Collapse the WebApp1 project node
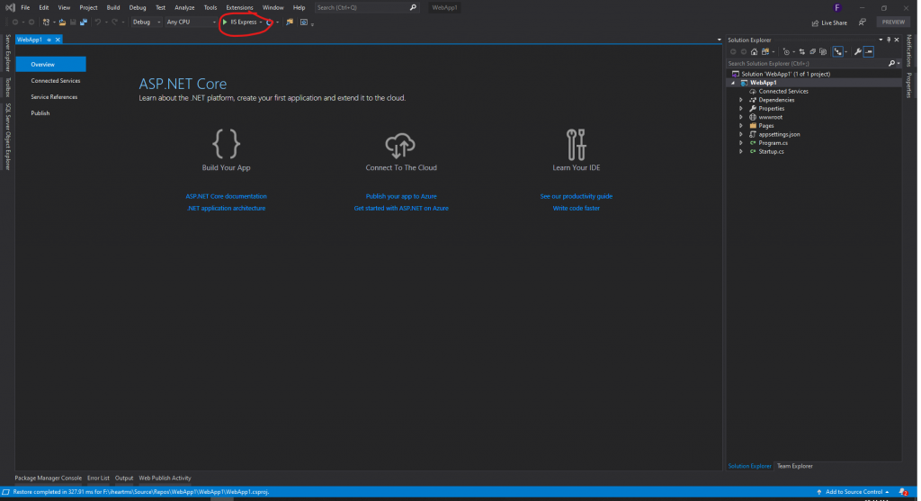 pyautogui.click(x=733, y=83)
